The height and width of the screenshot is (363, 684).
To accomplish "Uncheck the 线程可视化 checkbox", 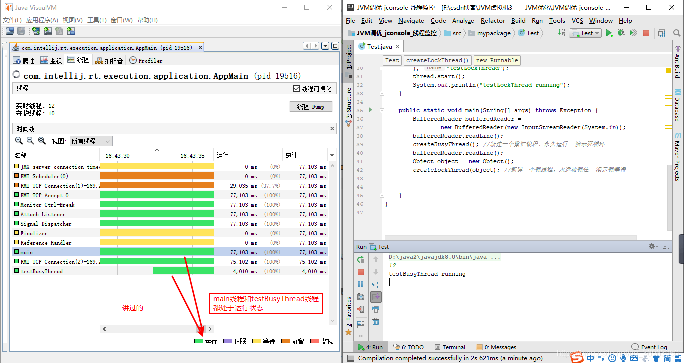I will tap(297, 89).
